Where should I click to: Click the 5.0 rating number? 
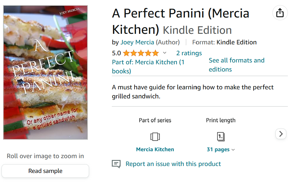click(116, 53)
